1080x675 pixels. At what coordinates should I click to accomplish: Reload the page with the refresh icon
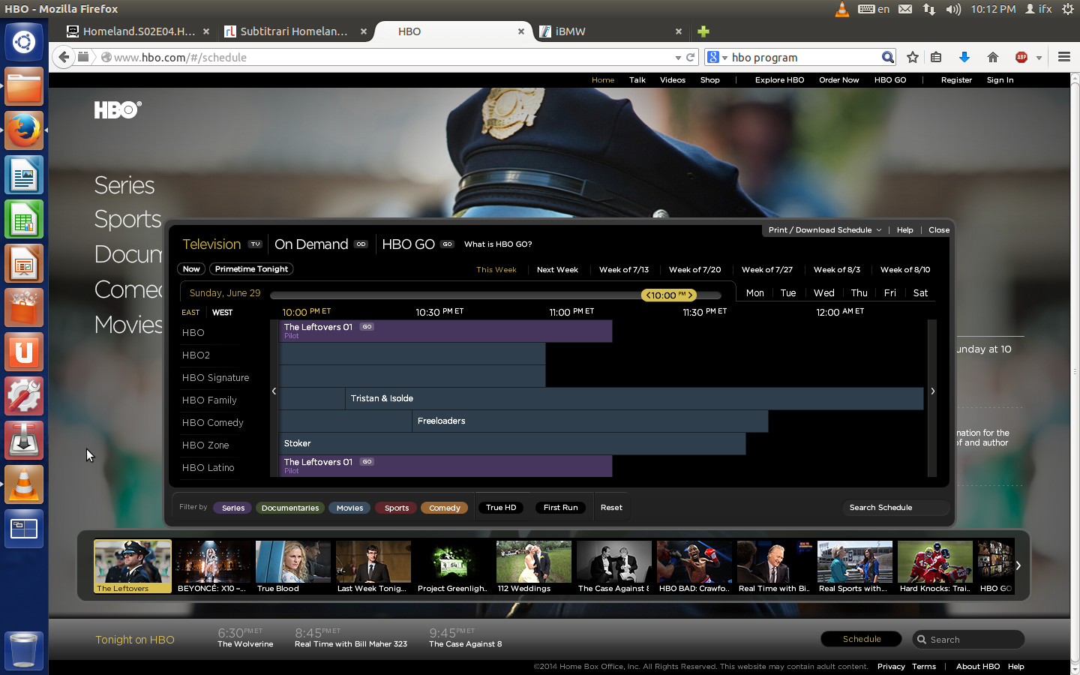(x=691, y=57)
